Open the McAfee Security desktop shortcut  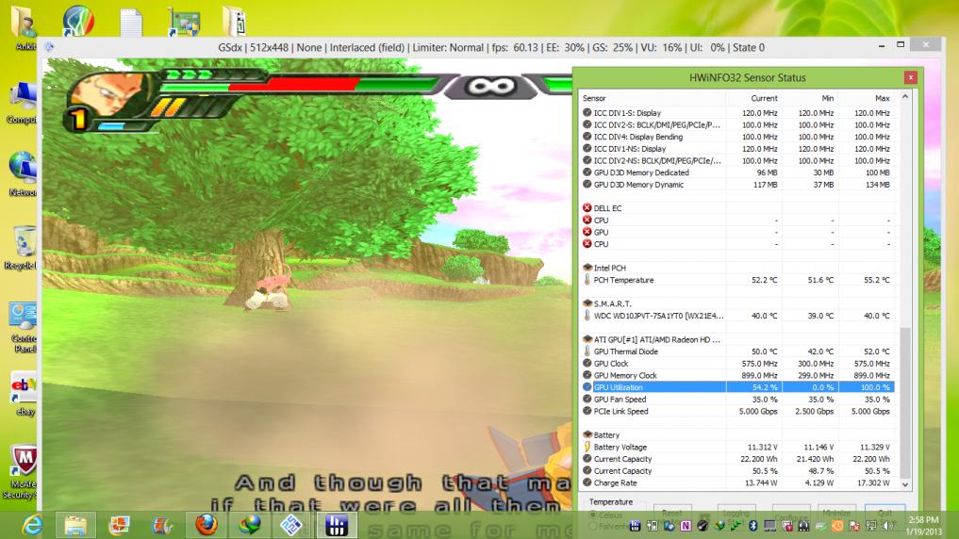coord(22,472)
